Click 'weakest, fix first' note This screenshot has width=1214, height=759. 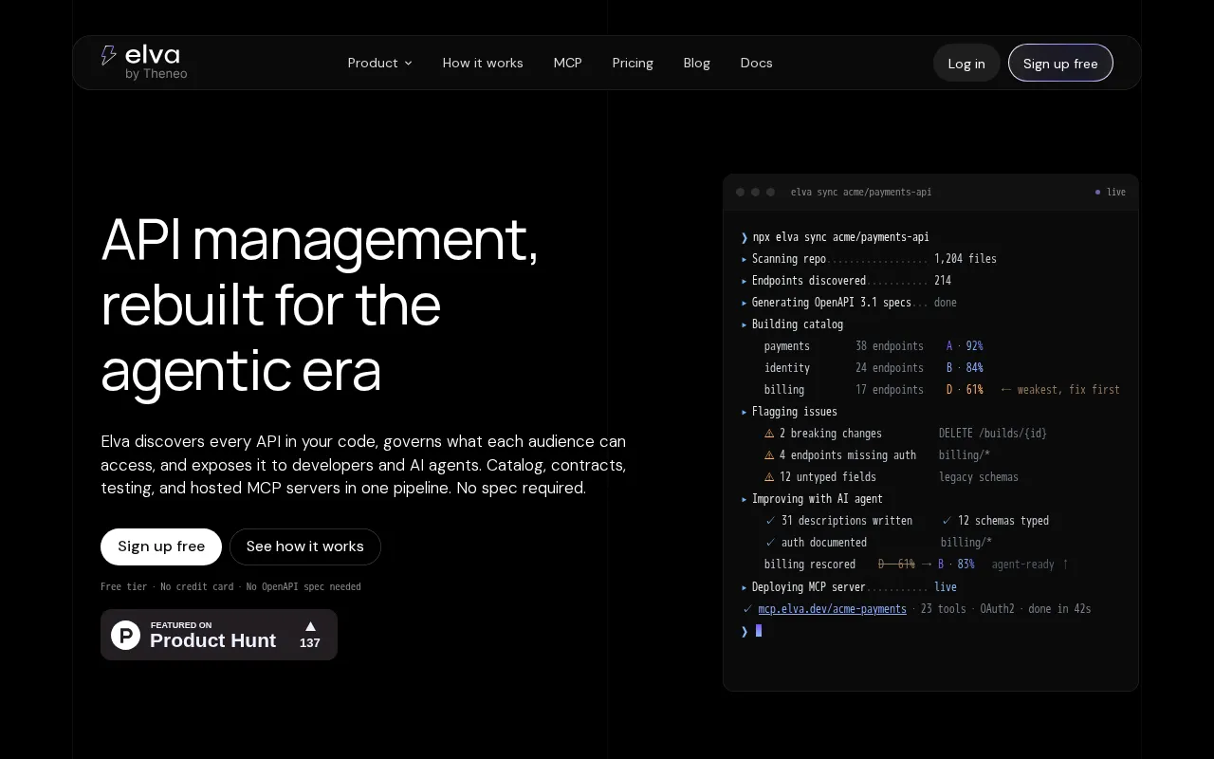point(1069,390)
